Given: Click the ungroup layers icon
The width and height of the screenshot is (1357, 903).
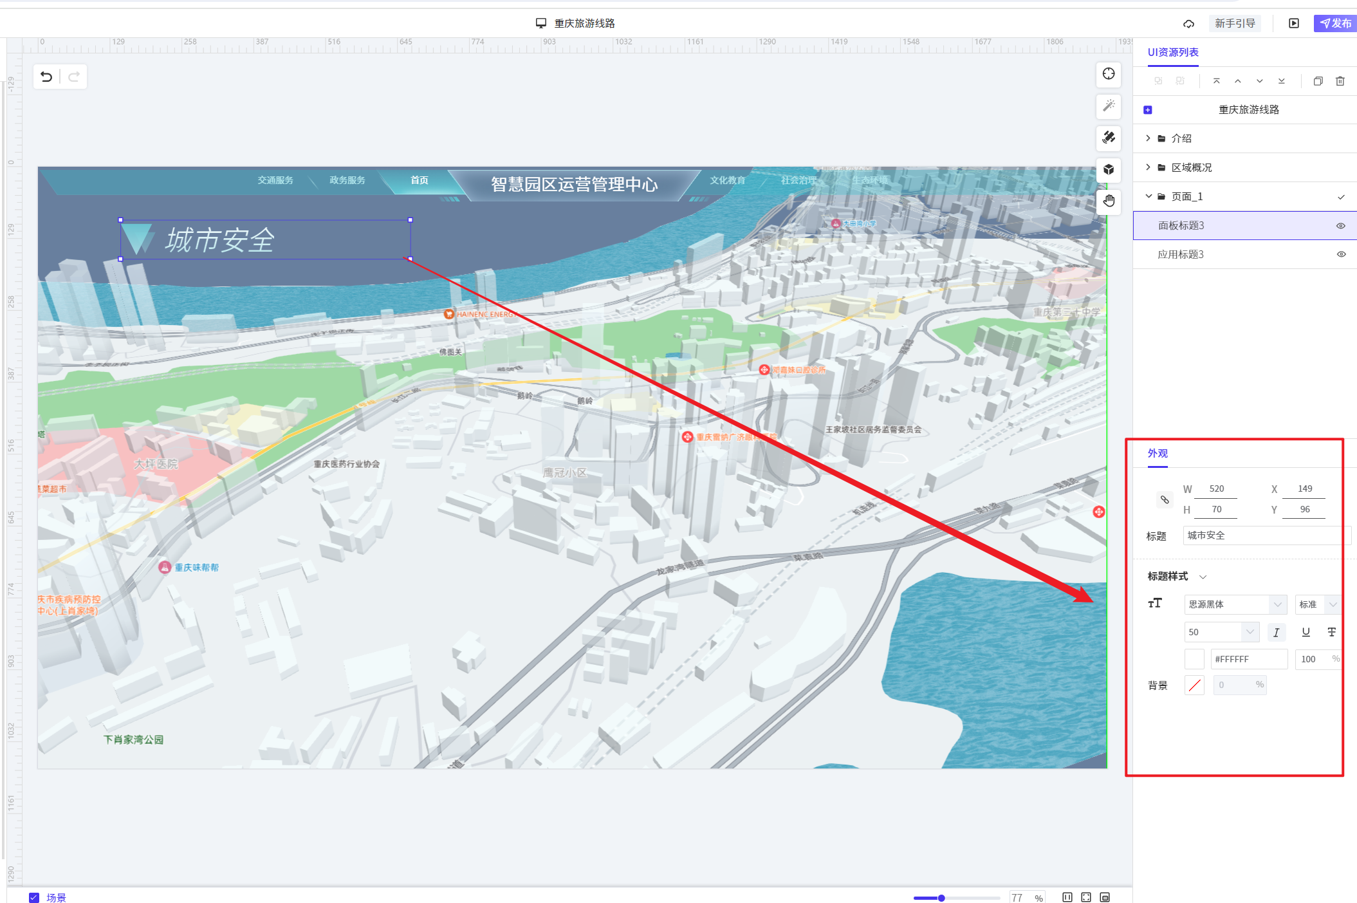Looking at the screenshot, I should pyautogui.click(x=1179, y=81).
